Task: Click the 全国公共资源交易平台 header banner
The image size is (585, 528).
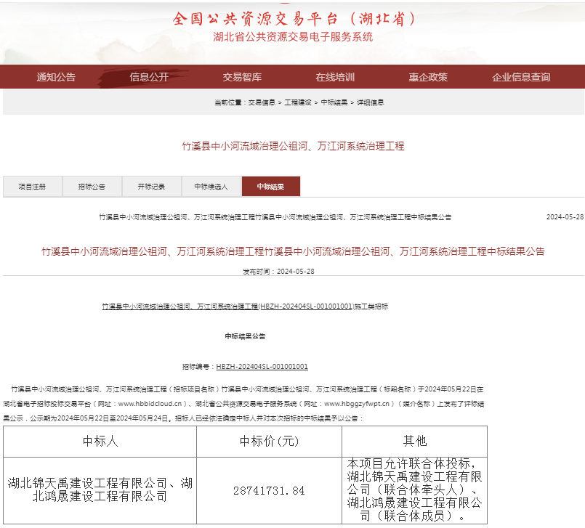Action: 292,20
